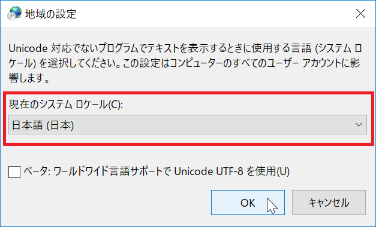Screen dimensions: 376x227
Task: Click the 地域の設定 window title text
Action: (x=50, y=14)
